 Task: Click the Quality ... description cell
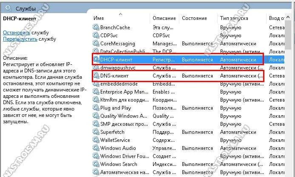[163, 116]
